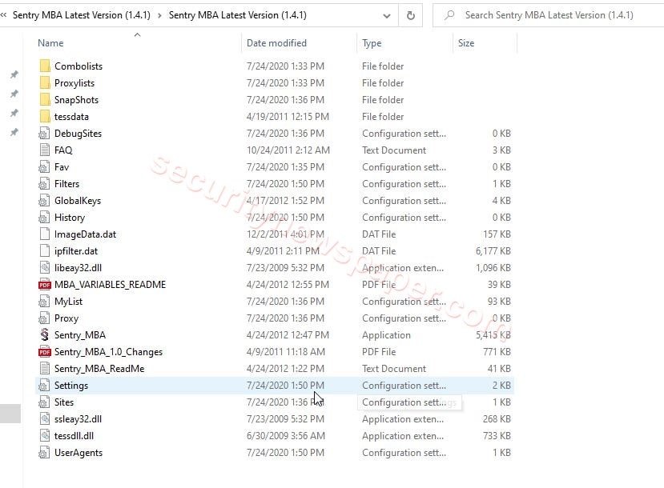Screen dimensions: 664x488
Task: Click the Sentry_MBA application icon
Action: click(x=45, y=335)
